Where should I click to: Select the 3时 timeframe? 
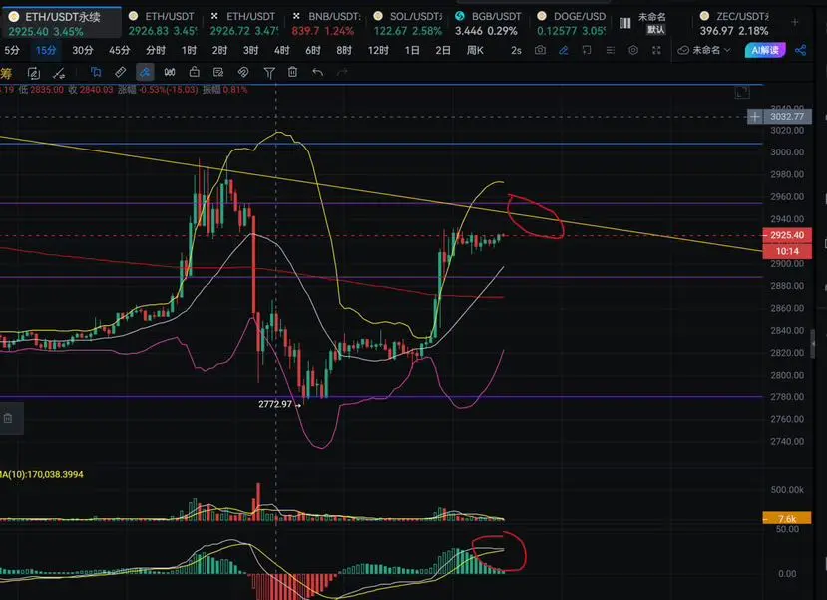pyautogui.click(x=250, y=50)
